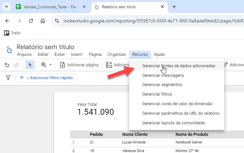This screenshot has height=153, width=244.
Task: Open the Exibir menu
Action: point(60,54)
